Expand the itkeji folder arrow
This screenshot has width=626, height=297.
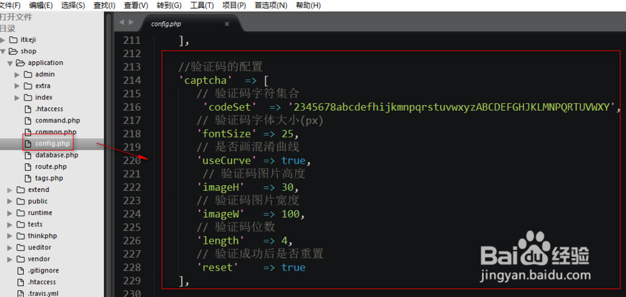click(3, 40)
